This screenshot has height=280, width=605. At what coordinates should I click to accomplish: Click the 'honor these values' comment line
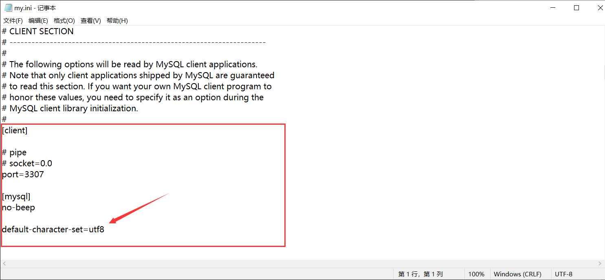(x=133, y=97)
